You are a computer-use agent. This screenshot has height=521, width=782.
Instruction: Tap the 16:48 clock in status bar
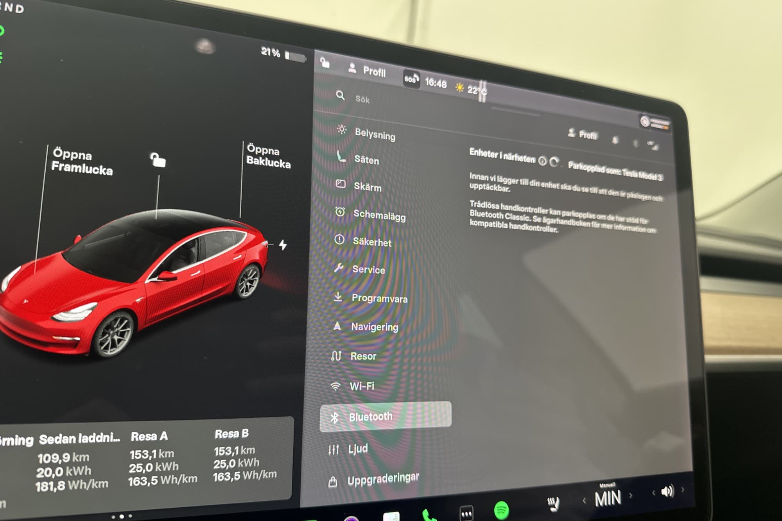pos(436,83)
